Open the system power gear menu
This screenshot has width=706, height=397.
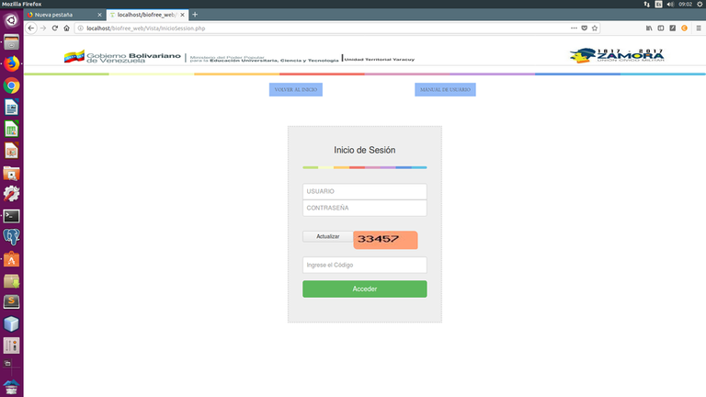pyautogui.click(x=700, y=4)
